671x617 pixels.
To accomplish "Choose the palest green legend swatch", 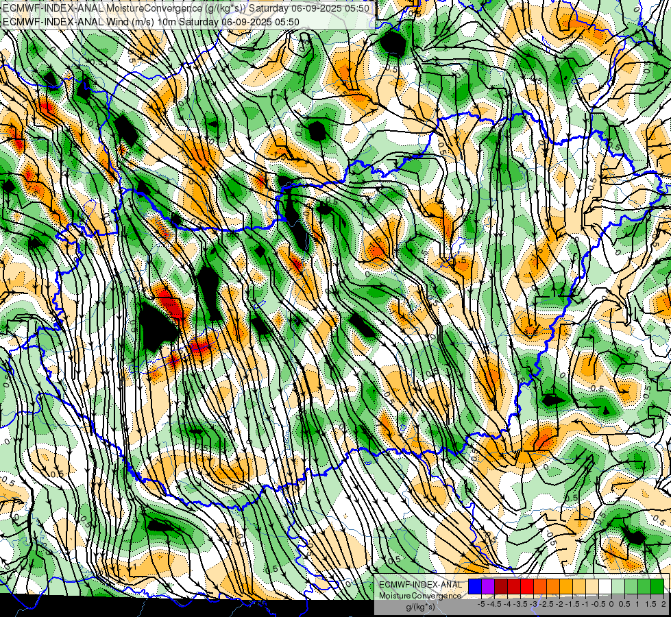I will point(618,586).
